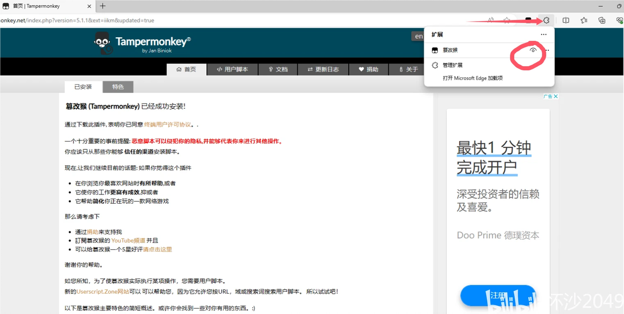Open a new tab with plus button
This screenshot has height=314, width=624.
[x=103, y=6]
